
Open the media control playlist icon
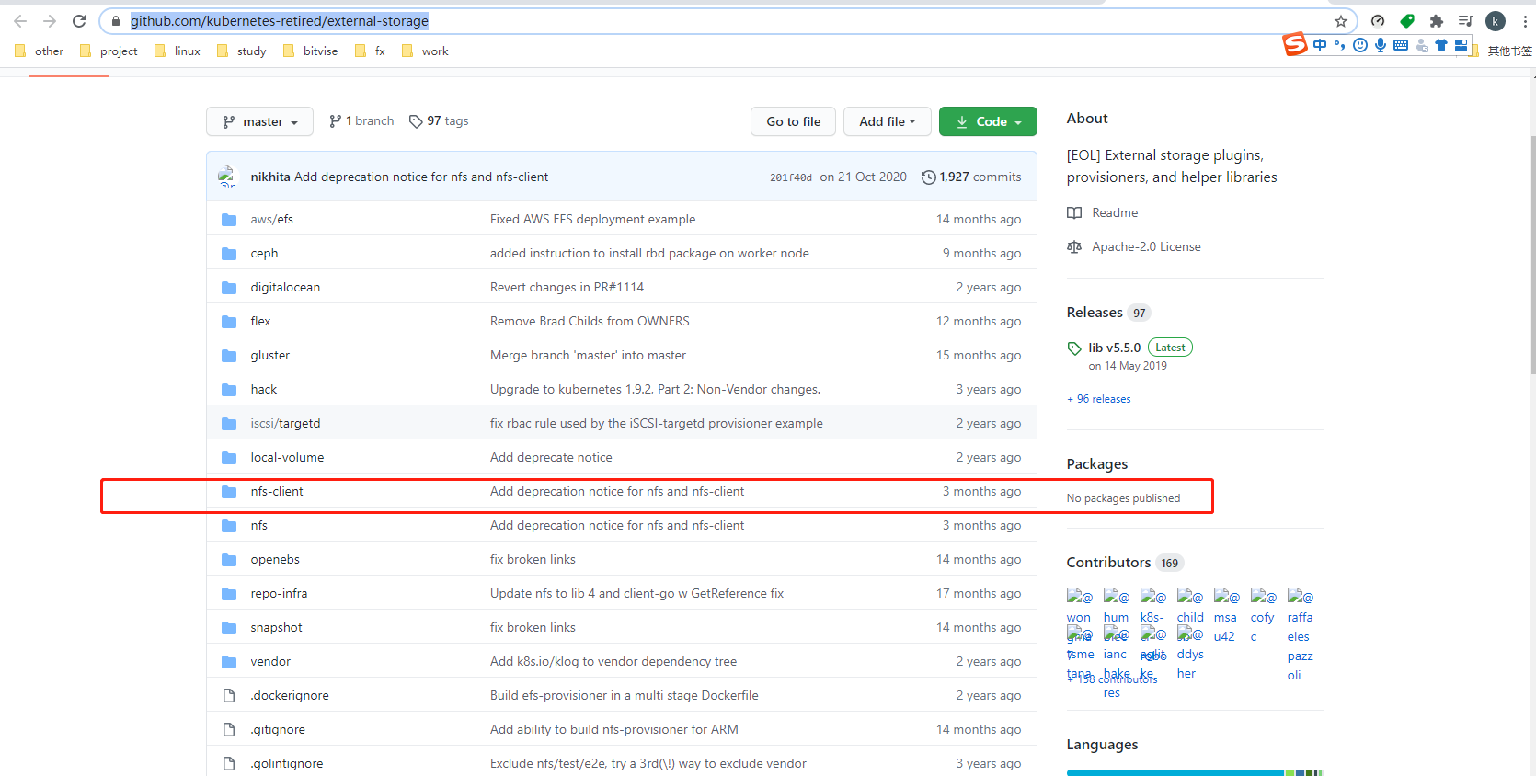tap(1466, 21)
